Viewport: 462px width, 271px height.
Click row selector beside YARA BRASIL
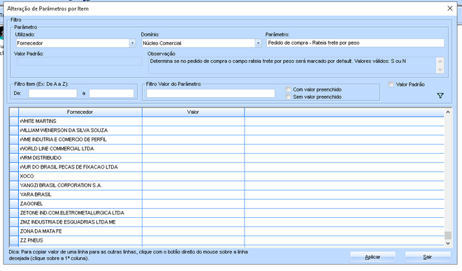pyautogui.click(x=14, y=194)
